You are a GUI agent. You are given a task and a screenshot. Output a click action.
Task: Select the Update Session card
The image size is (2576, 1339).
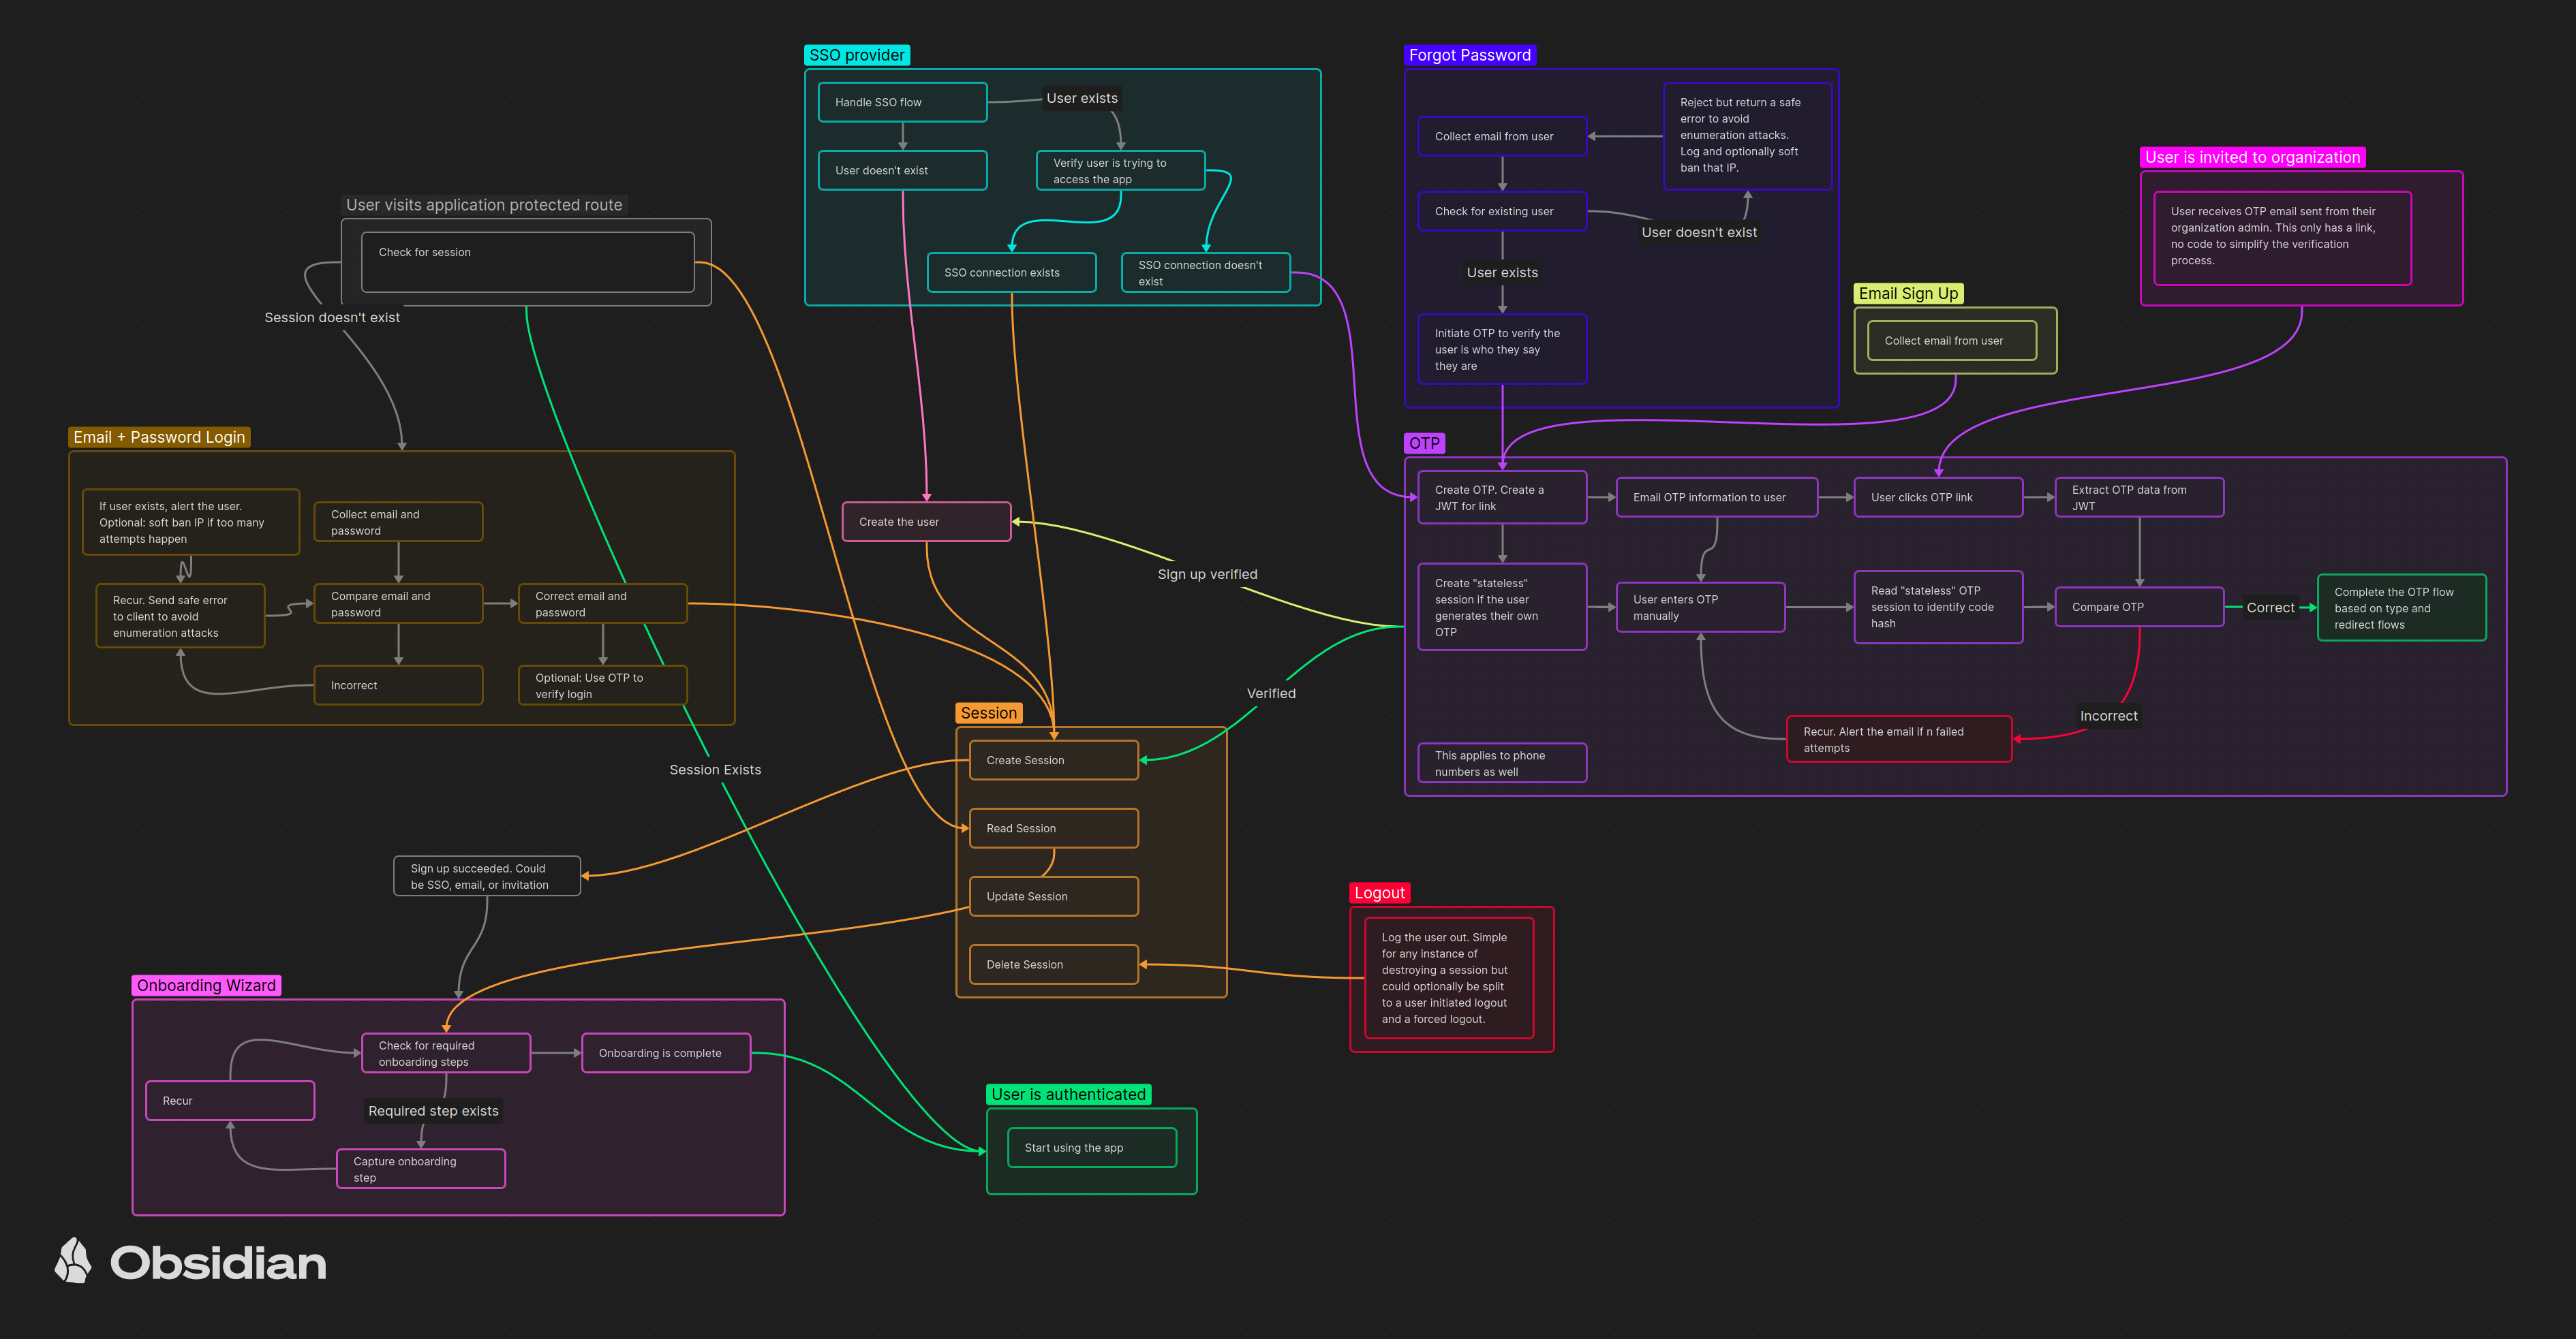coord(1053,896)
